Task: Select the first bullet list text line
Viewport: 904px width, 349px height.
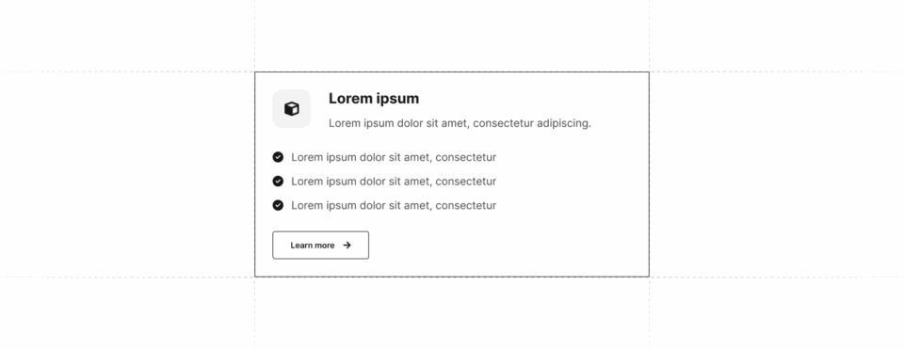Action: [394, 157]
